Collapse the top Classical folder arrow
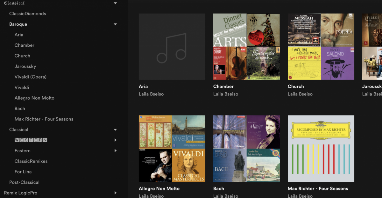382x198 pixels. point(115,3)
